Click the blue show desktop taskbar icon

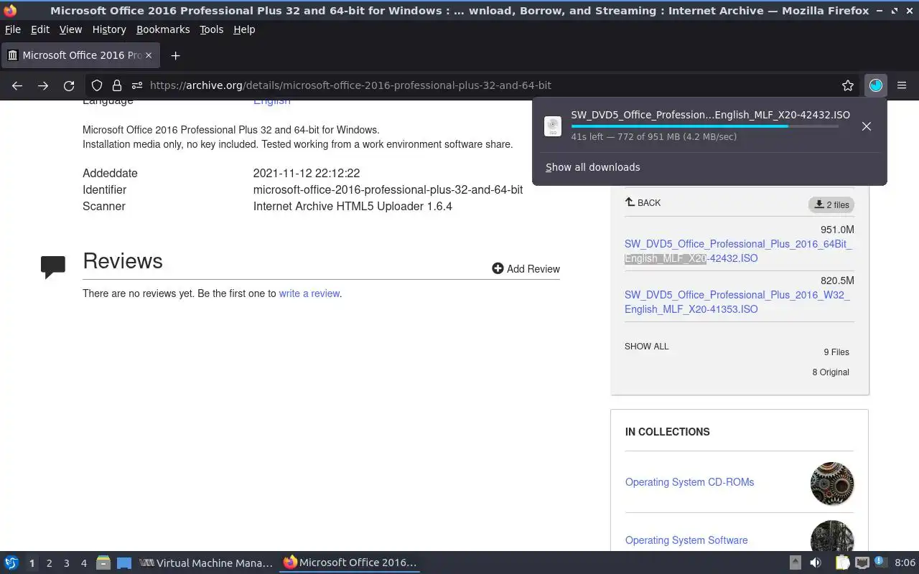(x=124, y=563)
